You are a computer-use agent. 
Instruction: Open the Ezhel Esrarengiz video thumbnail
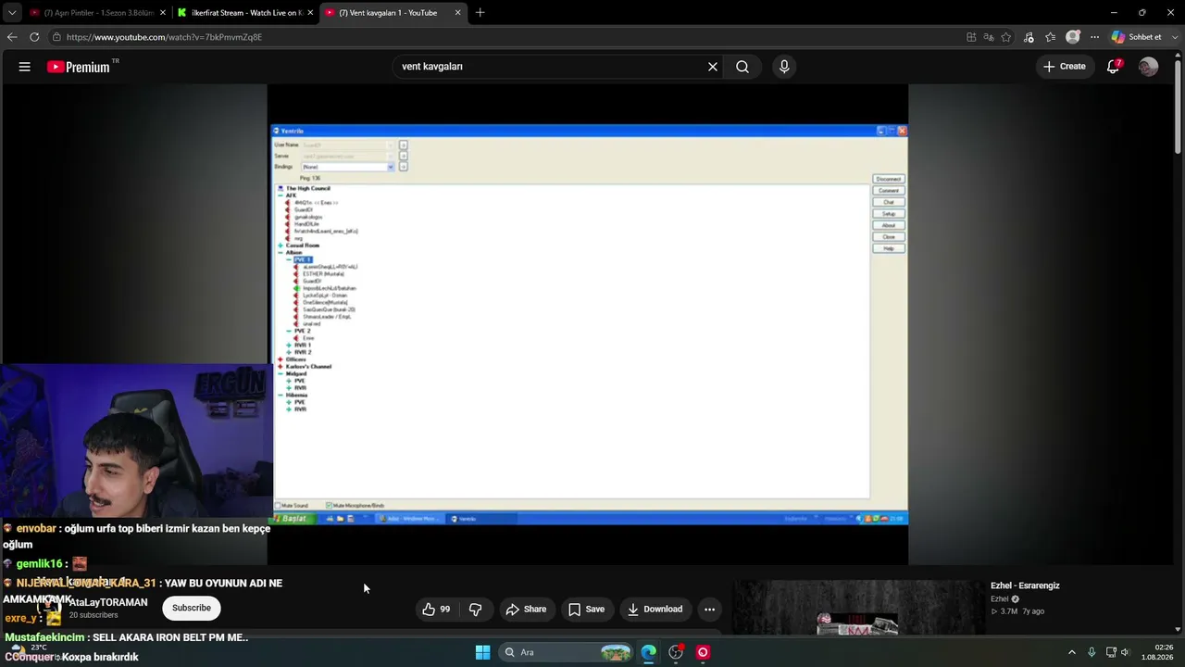click(857, 608)
